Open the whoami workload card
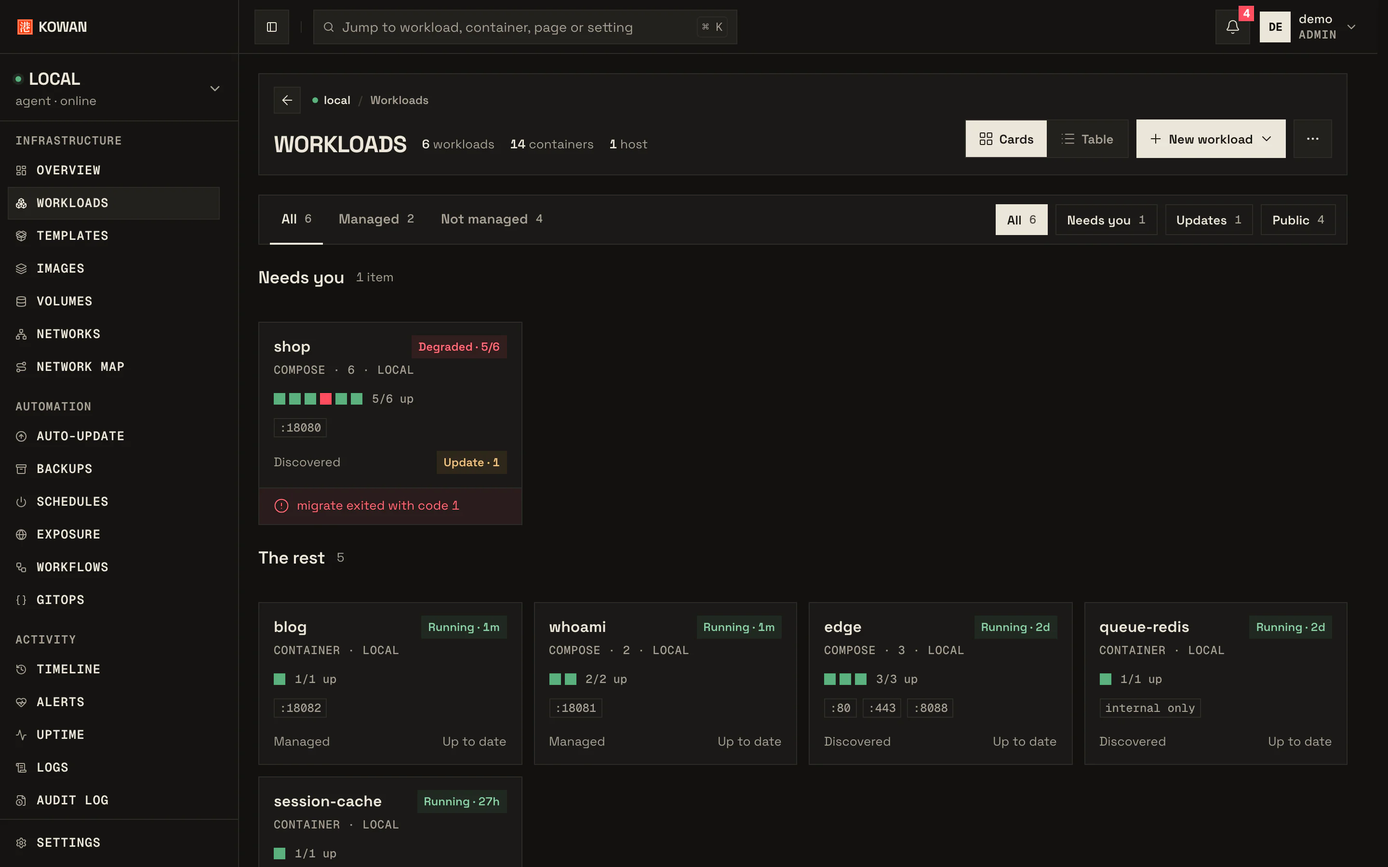 point(665,683)
